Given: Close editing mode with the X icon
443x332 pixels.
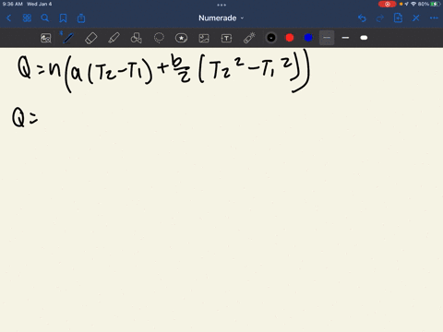Looking at the screenshot, I should click(416, 18).
